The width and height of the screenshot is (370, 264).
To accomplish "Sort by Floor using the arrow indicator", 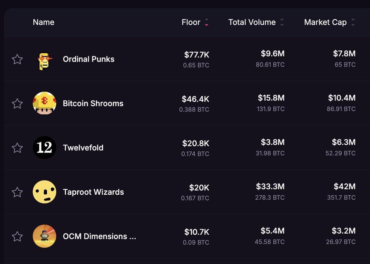I will pos(207,23).
